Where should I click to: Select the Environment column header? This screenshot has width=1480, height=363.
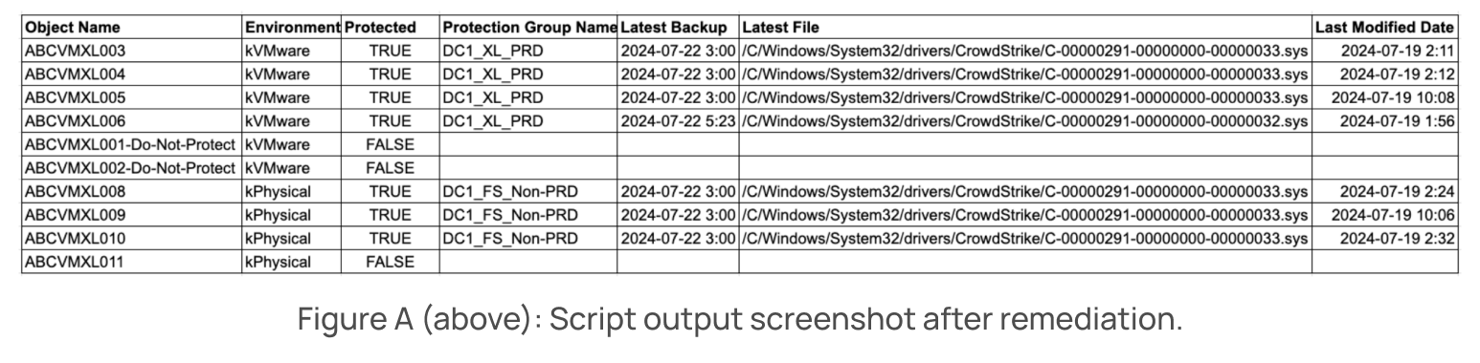(x=292, y=28)
